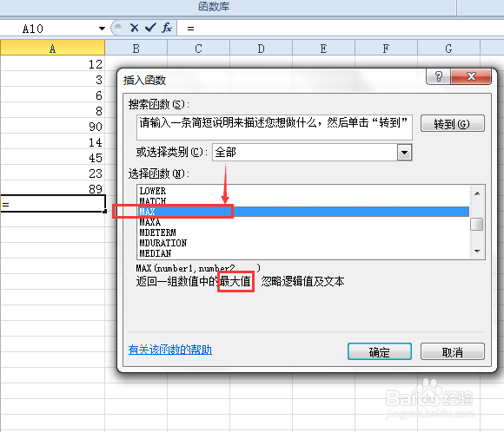This screenshot has height=432, width=504.
Task: Select MDURATION in the function list
Action: point(303,243)
